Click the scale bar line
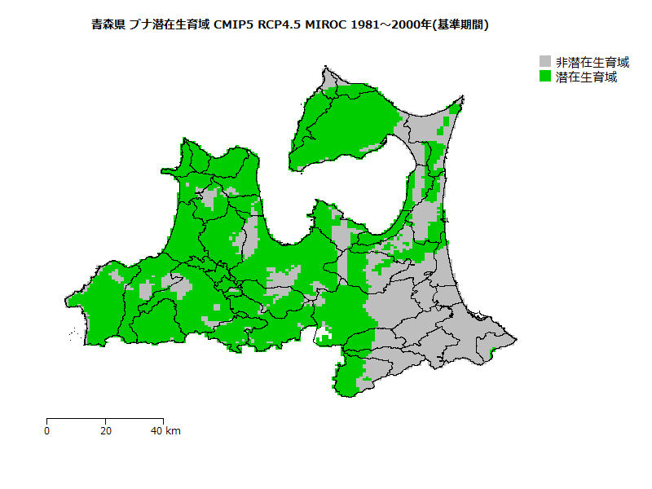 tap(104, 419)
